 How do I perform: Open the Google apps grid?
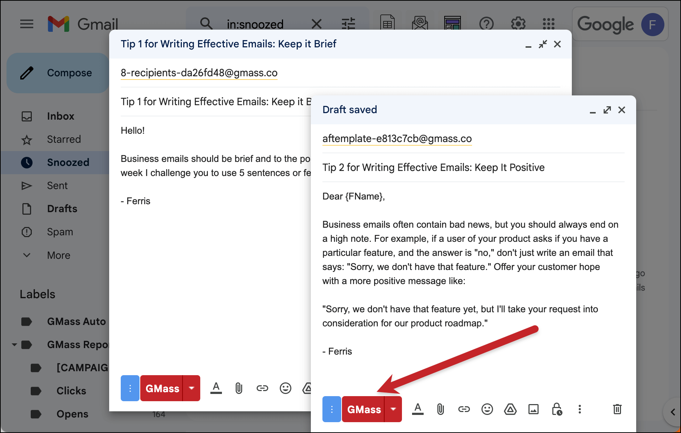pyautogui.click(x=549, y=24)
